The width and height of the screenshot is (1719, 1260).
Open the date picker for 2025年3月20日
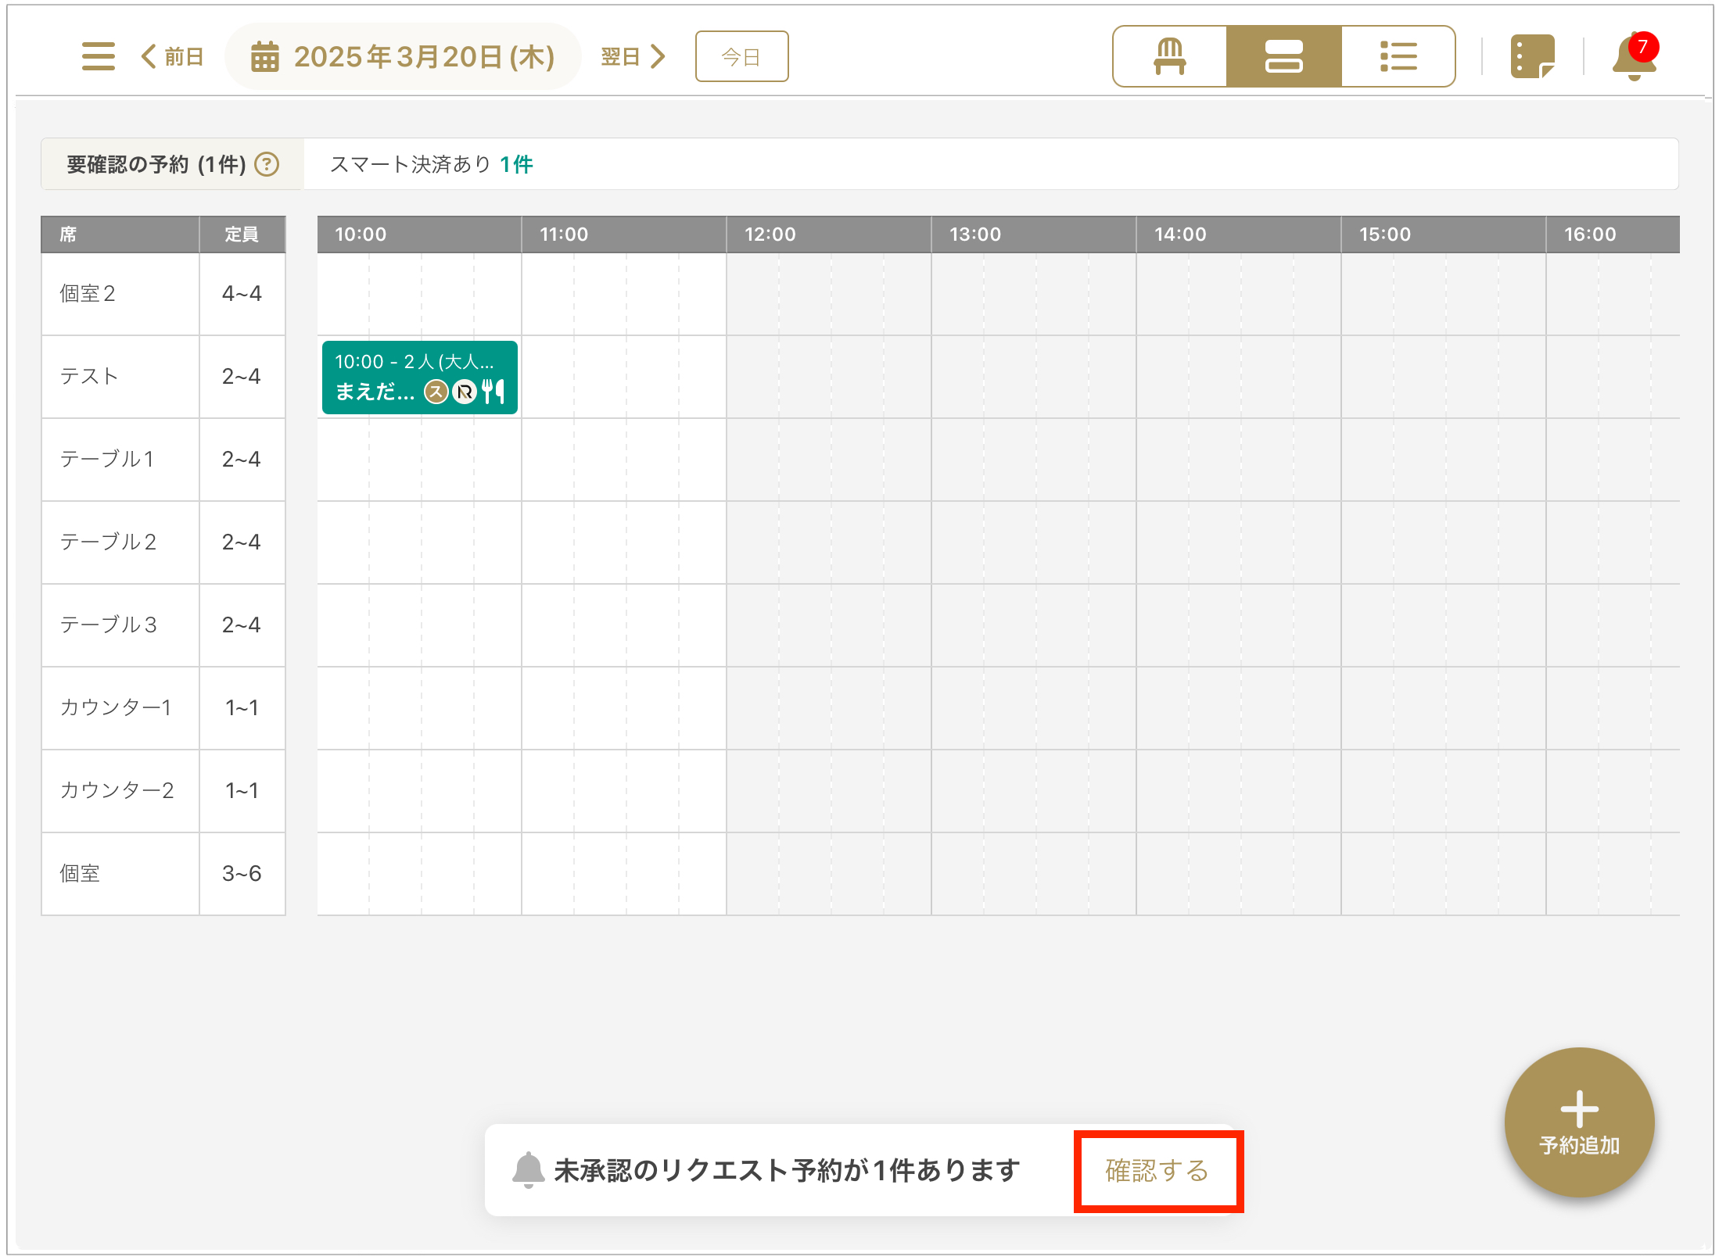(x=403, y=56)
